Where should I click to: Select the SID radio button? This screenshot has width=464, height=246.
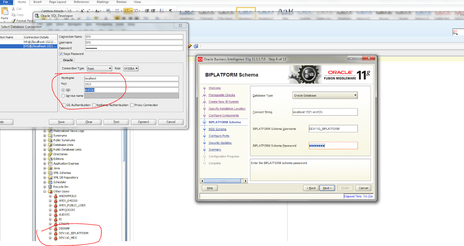tap(63, 90)
